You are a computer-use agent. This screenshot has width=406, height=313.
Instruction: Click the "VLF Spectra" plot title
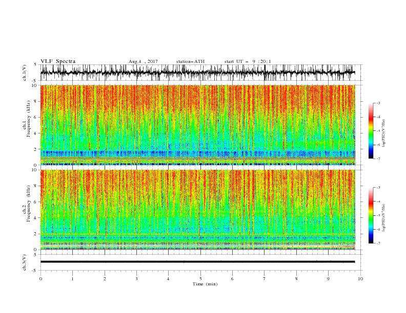(58, 61)
